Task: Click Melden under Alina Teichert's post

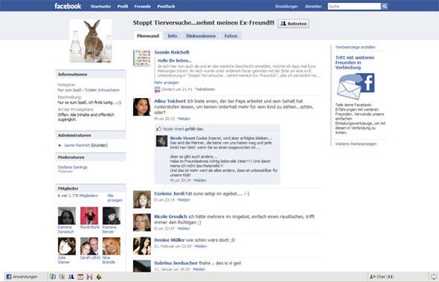Action: (185, 119)
